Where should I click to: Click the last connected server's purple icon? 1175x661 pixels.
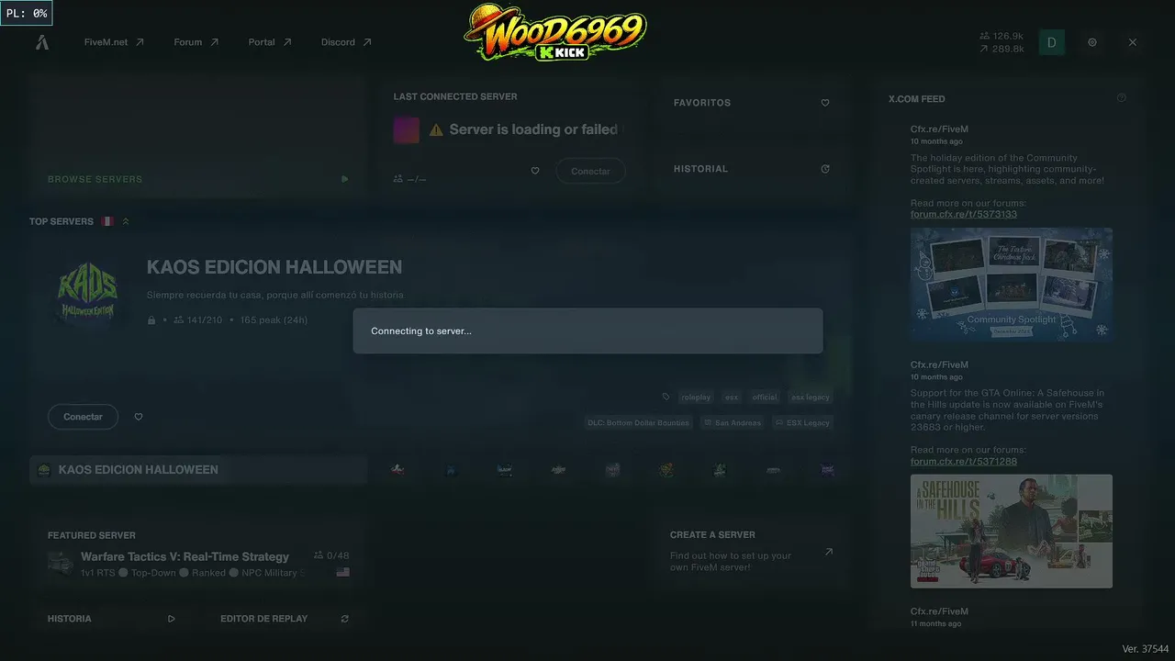coord(407,130)
